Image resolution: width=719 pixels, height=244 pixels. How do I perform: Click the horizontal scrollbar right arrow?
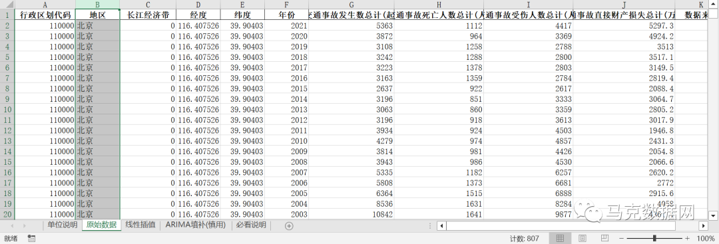click(704, 225)
